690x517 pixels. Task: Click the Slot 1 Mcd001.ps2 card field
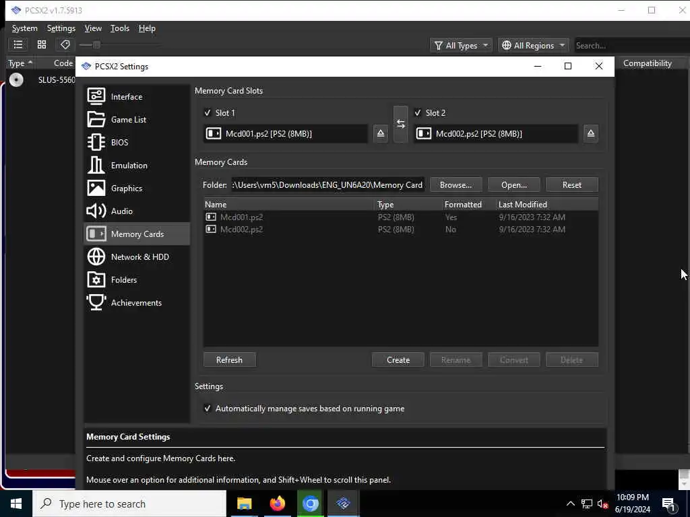coord(286,133)
